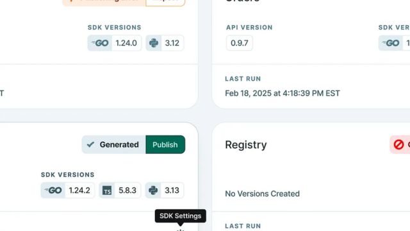Screen dimensions: 410x231
Task: Click Python SDK version badge 3.12
Action: [165, 43]
